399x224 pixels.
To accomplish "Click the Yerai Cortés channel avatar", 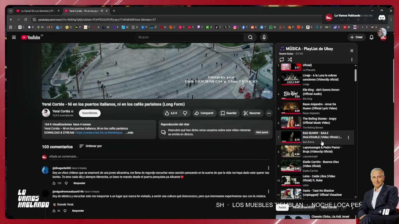I will (x=46, y=113).
